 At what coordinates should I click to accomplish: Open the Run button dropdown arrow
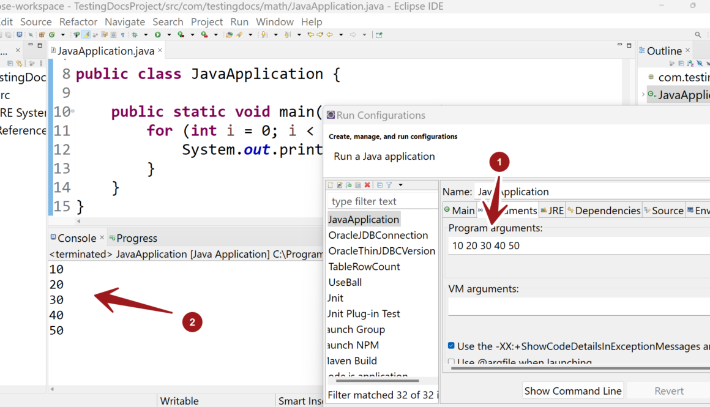click(x=168, y=35)
